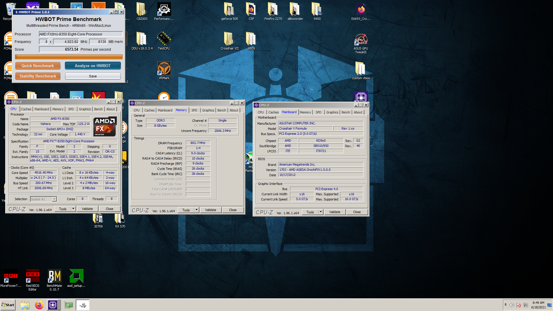Open the RX 570 folder icon

point(120,221)
